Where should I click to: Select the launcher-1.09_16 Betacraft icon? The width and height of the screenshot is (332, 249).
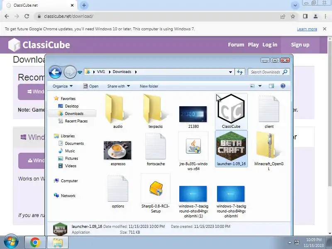pyautogui.click(x=231, y=149)
